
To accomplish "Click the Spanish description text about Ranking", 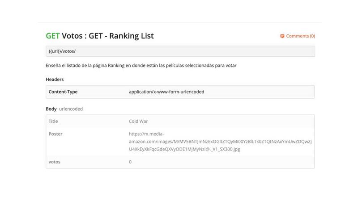I will pyautogui.click(x=141, y=66).
